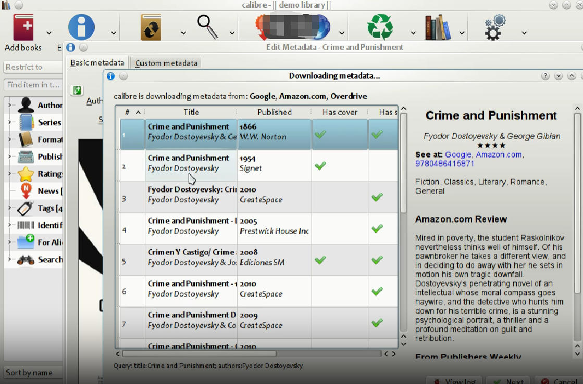Select result row 1 W.W. Norton 1866
583x384 pixels.
[x=259, y=134]
